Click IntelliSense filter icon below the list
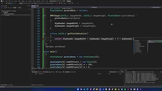Viewport: 162px width, 91px height. pos(134,53)
